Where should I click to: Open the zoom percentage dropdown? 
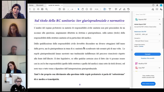[x=100, y=9]
